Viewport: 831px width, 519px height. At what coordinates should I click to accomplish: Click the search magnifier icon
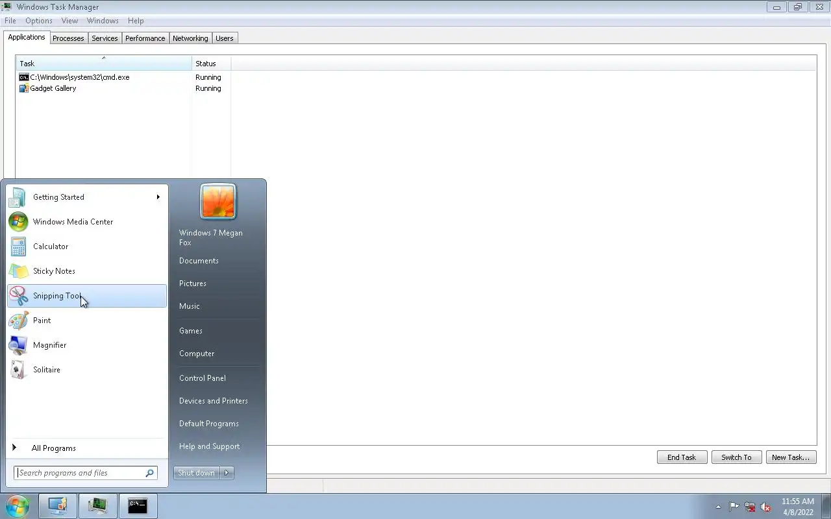coord(149,473)
